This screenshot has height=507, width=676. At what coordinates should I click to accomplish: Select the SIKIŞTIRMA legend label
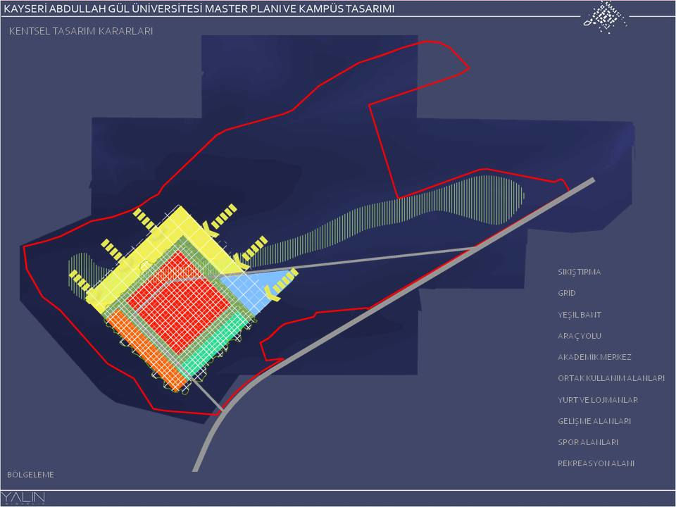[579, 272]
